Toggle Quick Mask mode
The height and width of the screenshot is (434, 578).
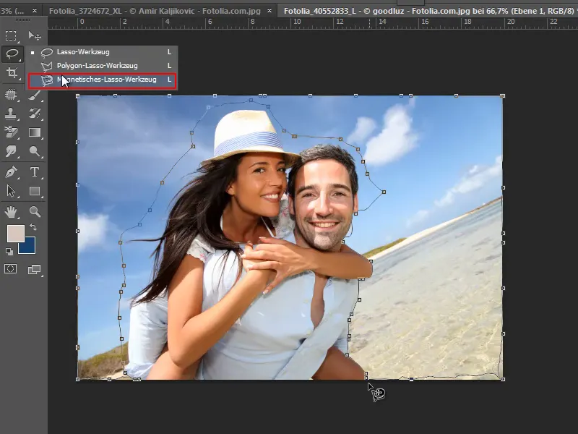tap(11, 269)
